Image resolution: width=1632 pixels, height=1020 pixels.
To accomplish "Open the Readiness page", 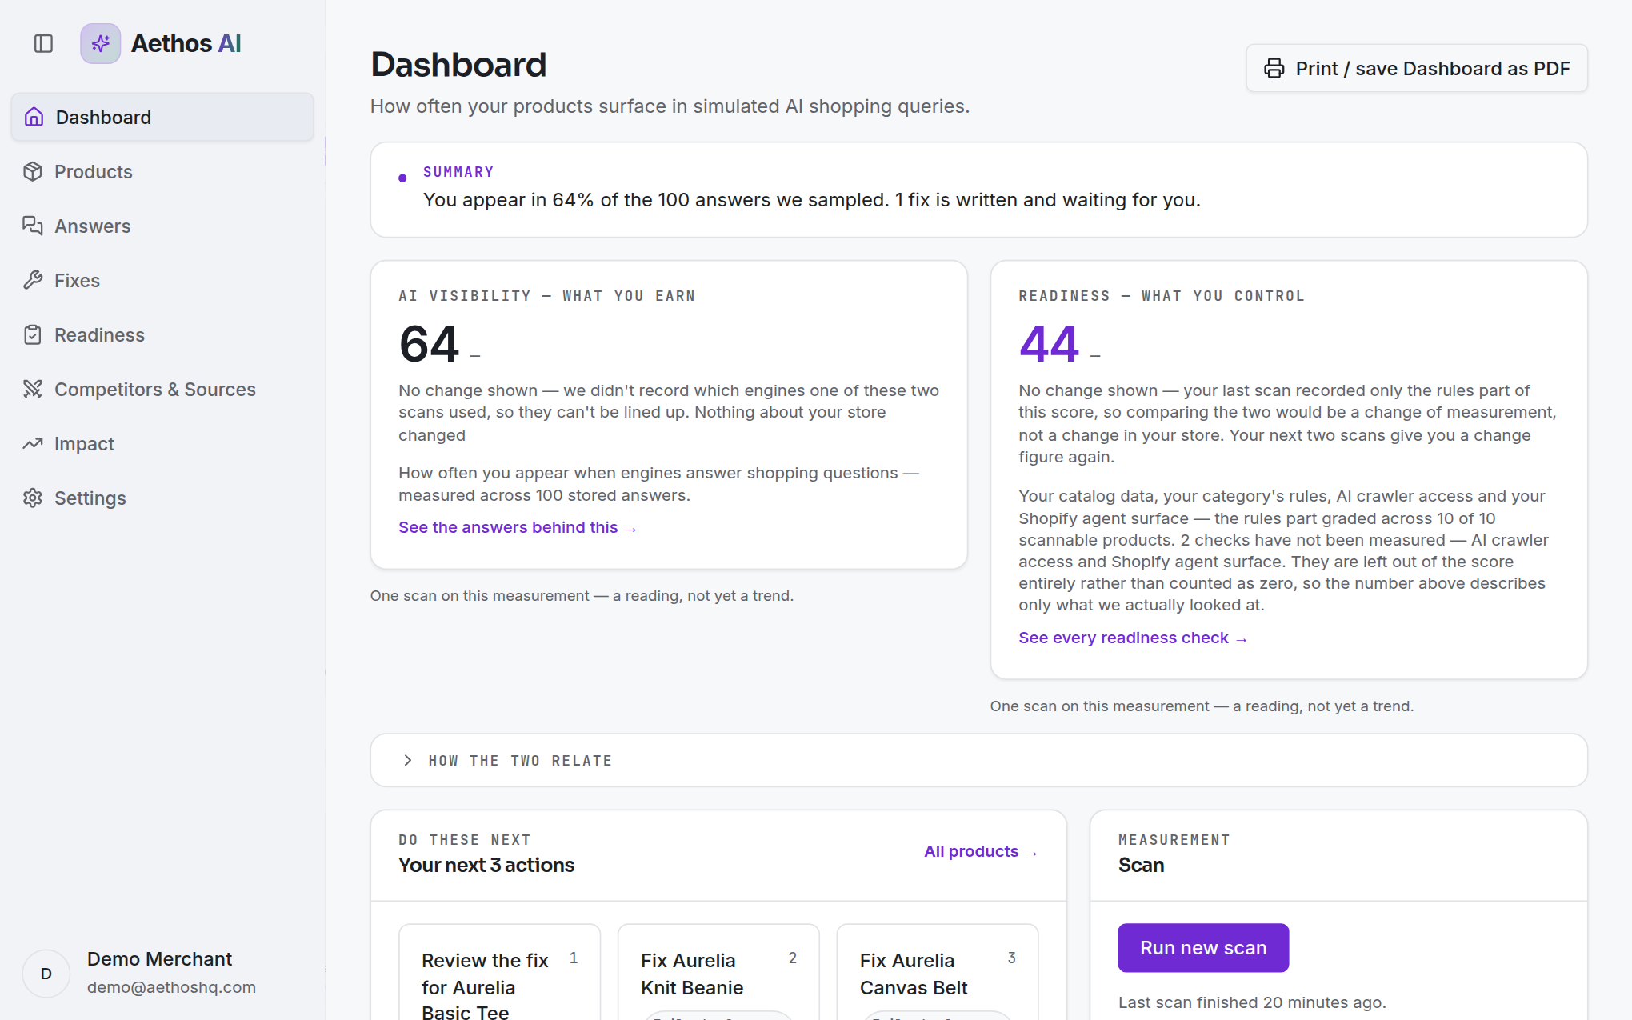I will click(162, 335).
